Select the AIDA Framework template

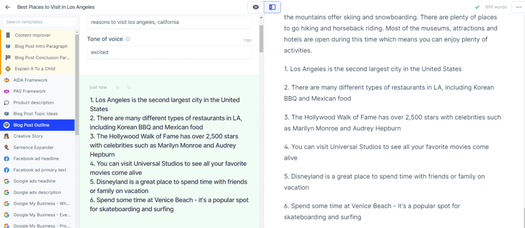tap(37, 80)
